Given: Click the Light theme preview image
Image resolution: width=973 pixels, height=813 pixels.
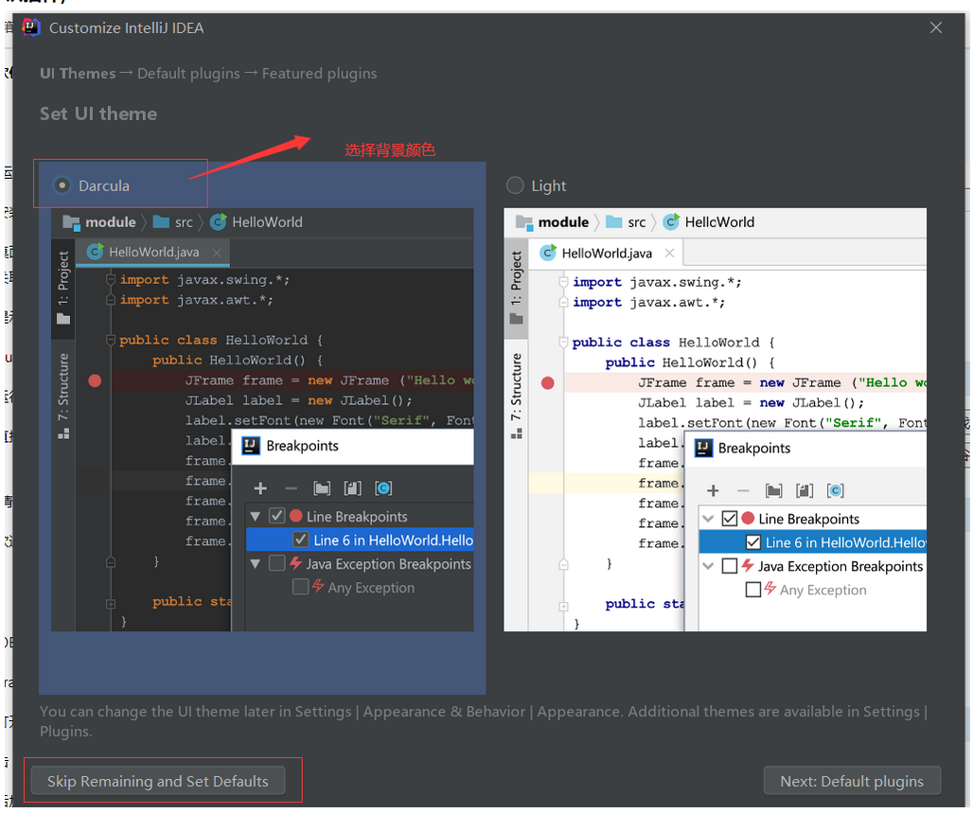Looking at the screenshot, I should pyautogui.click(x=715, y=420).
